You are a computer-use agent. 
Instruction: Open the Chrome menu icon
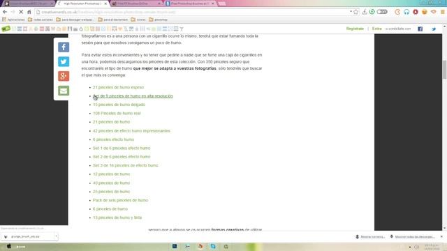coord(443,12)
